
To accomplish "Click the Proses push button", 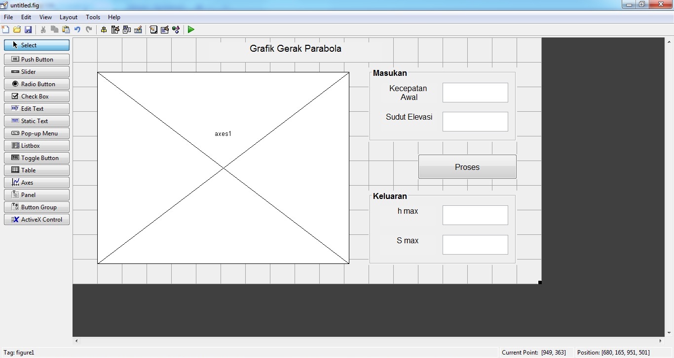I will (x=467, y=167).
